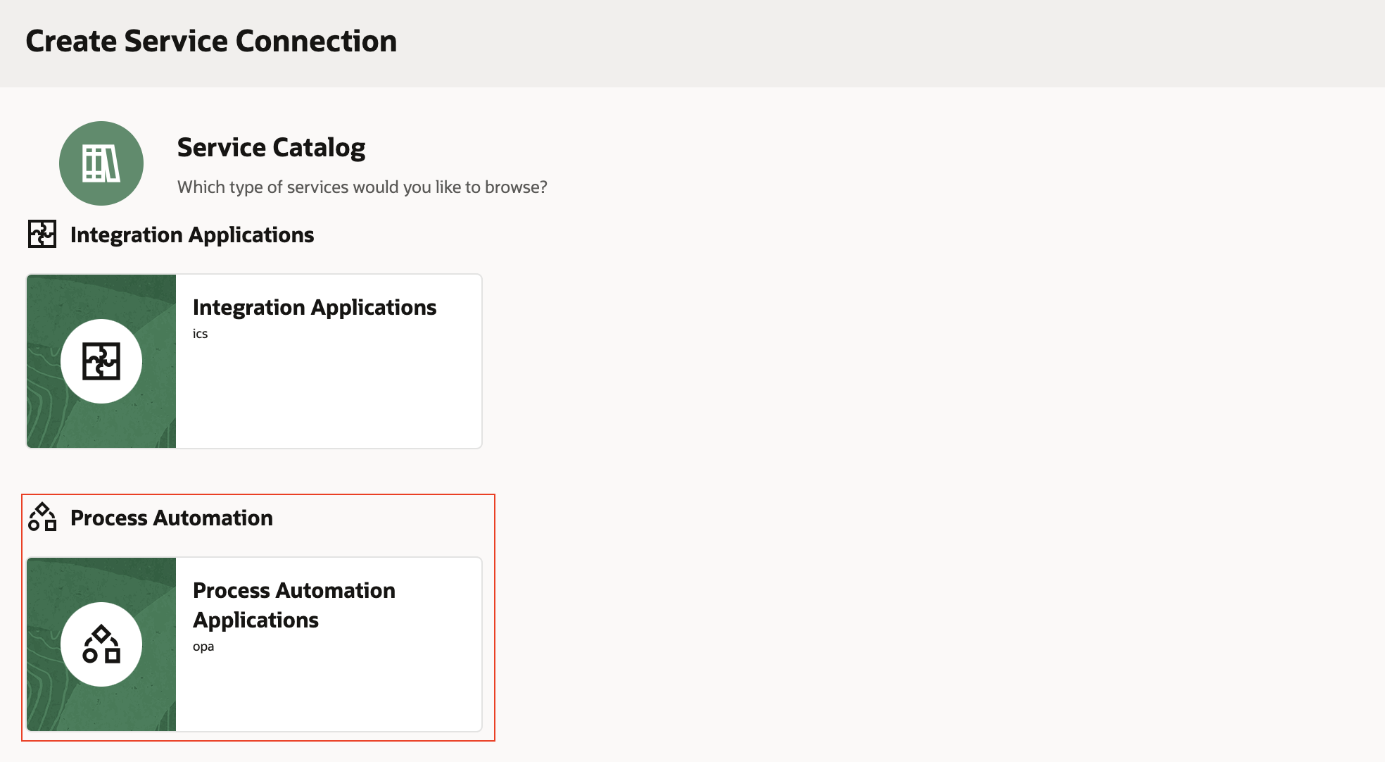The width and height of the screenshot is (1385, 762).
Task: Select the puzzle icon beside Integration Applications heading
Action: pos(42,235)
